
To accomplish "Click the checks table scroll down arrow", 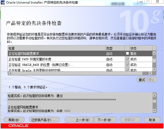I will click(x=154, y=69).
